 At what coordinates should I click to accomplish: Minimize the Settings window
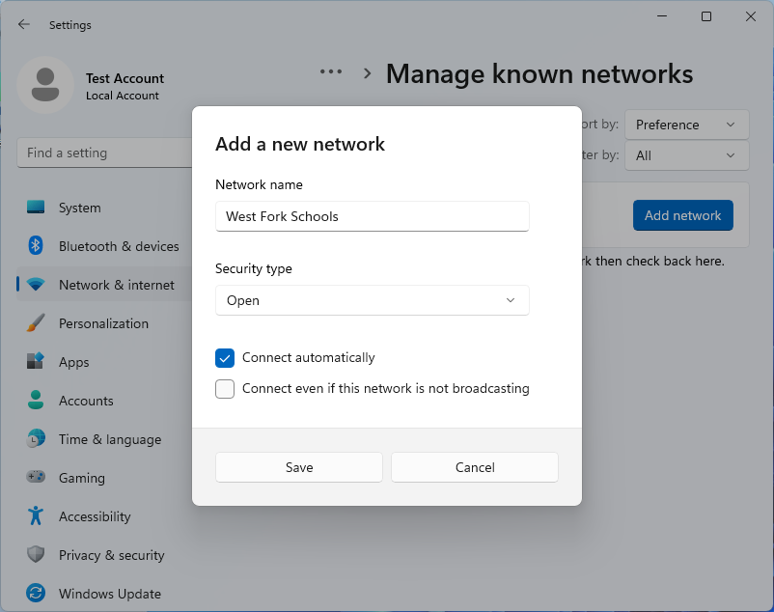tap(662, 16)
